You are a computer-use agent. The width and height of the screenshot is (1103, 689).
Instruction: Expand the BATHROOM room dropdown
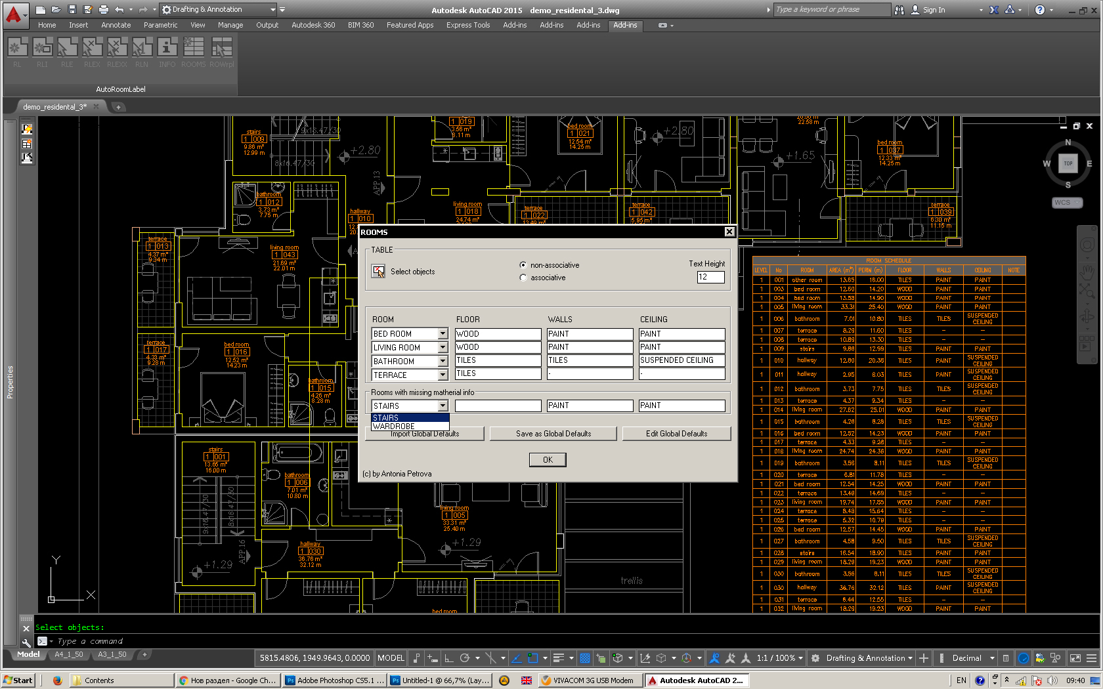443,362
